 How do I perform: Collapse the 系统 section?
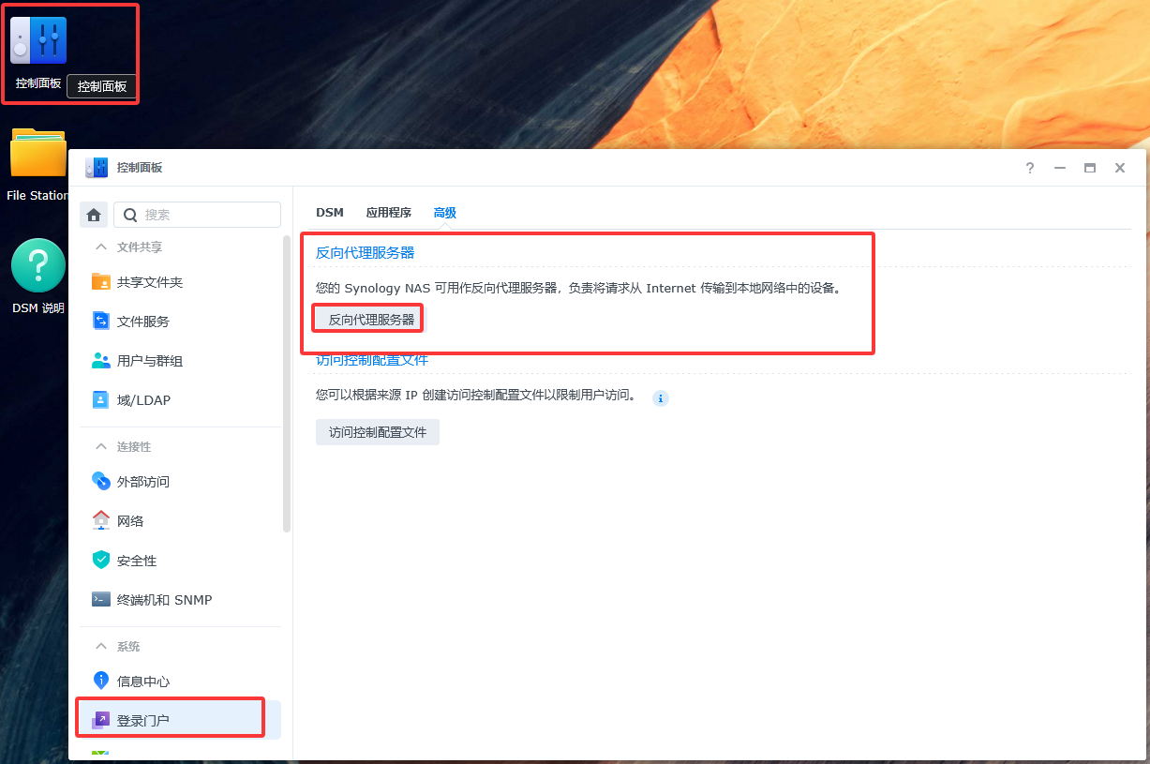click(x=115, y=645)
